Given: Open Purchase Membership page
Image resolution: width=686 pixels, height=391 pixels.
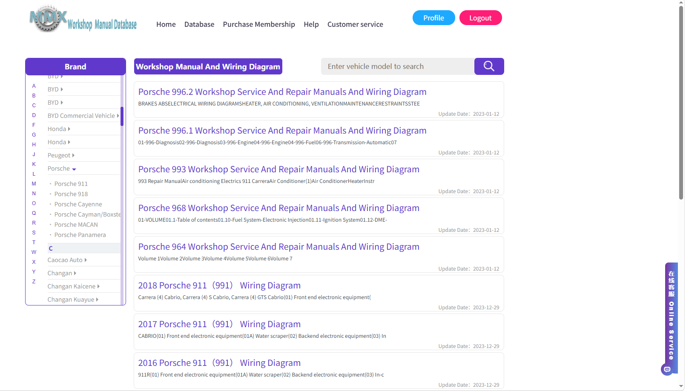Looking at the screenshot, I should point(259,24).
